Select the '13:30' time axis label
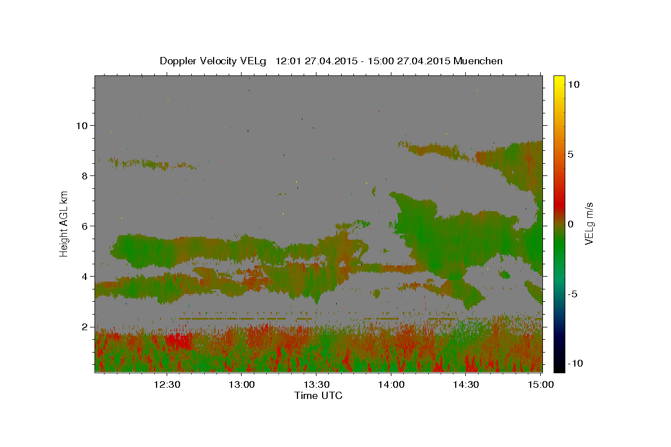671x447 pixels. coord(316,385)
